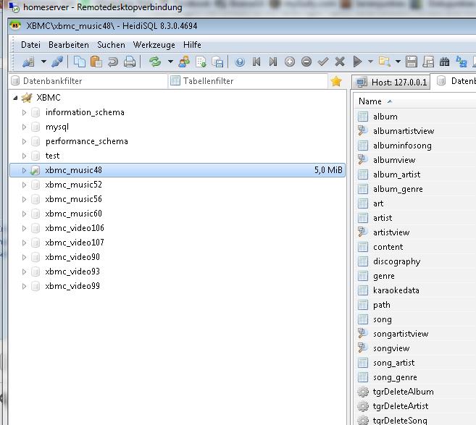Expand the xbmc_music52 database node
The image size is (476, 425).
24,185
